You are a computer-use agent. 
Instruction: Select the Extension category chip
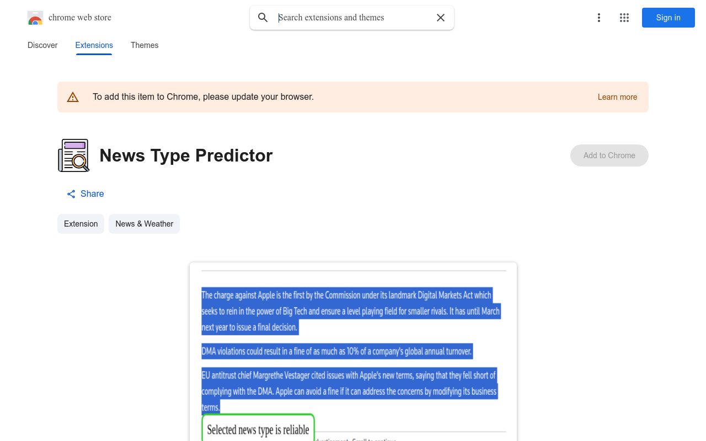click(x=81, y=224)
